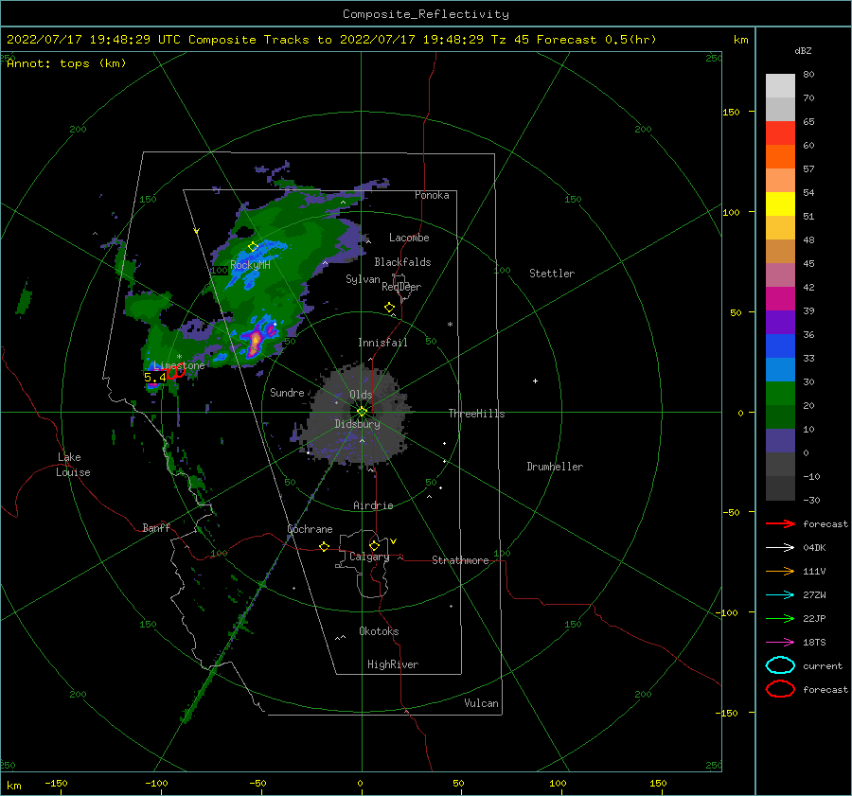
Task: Click the Limestone location label
Action: 179,365
